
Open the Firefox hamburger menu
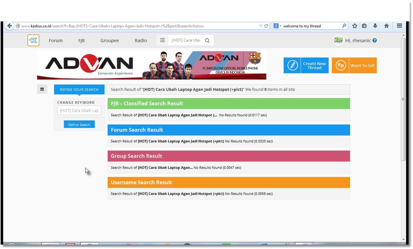click(399, 26)
